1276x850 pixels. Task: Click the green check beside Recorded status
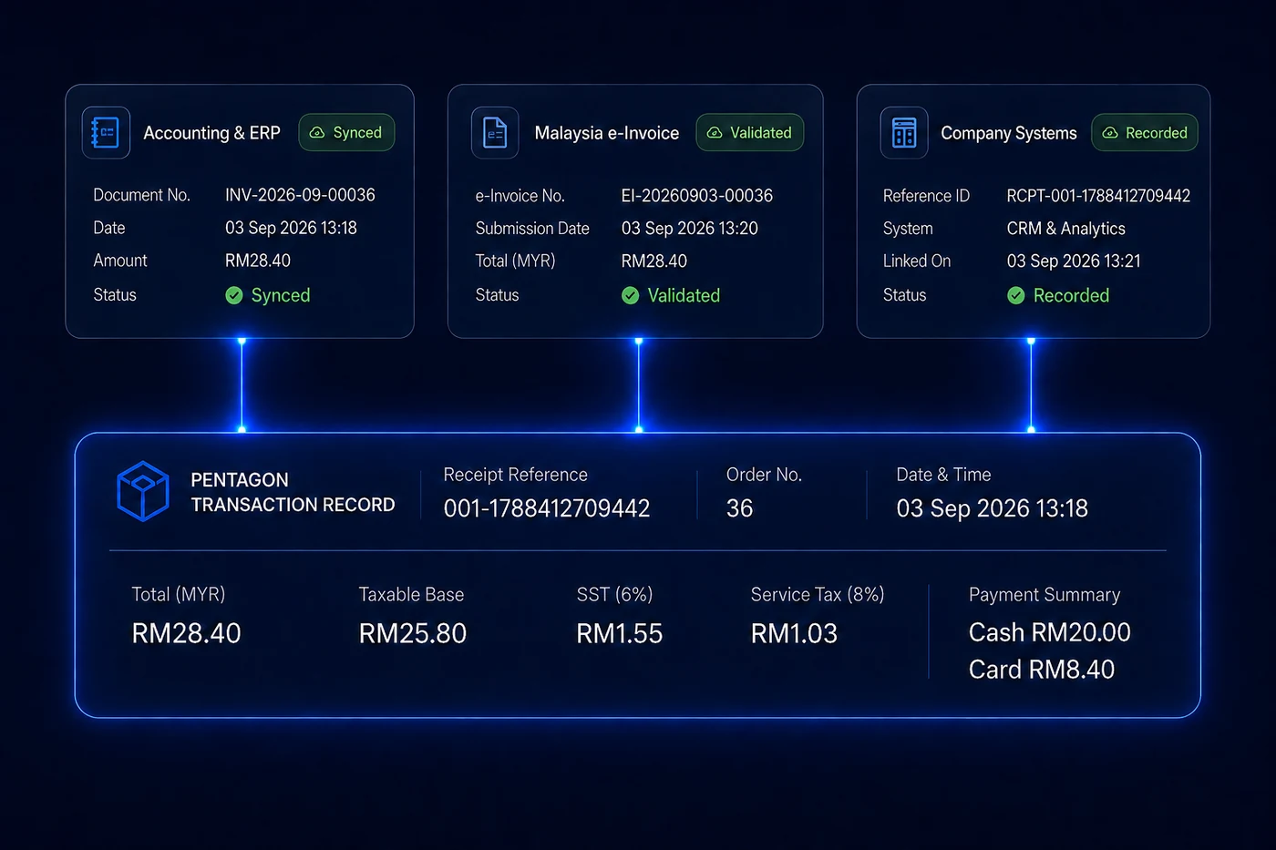click(1016, 295)
